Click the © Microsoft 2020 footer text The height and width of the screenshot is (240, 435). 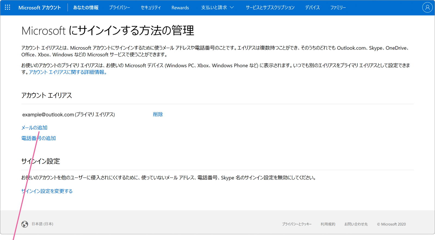(391, 224)
